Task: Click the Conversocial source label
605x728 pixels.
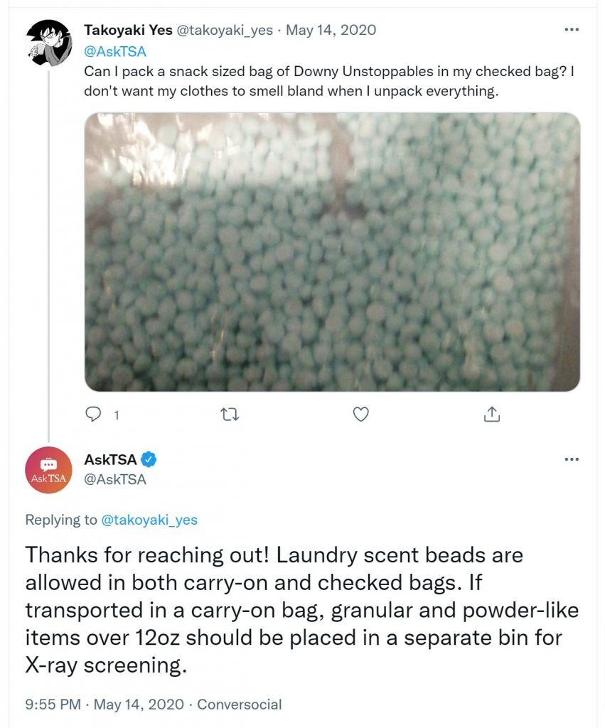Action: pos(239,705)
